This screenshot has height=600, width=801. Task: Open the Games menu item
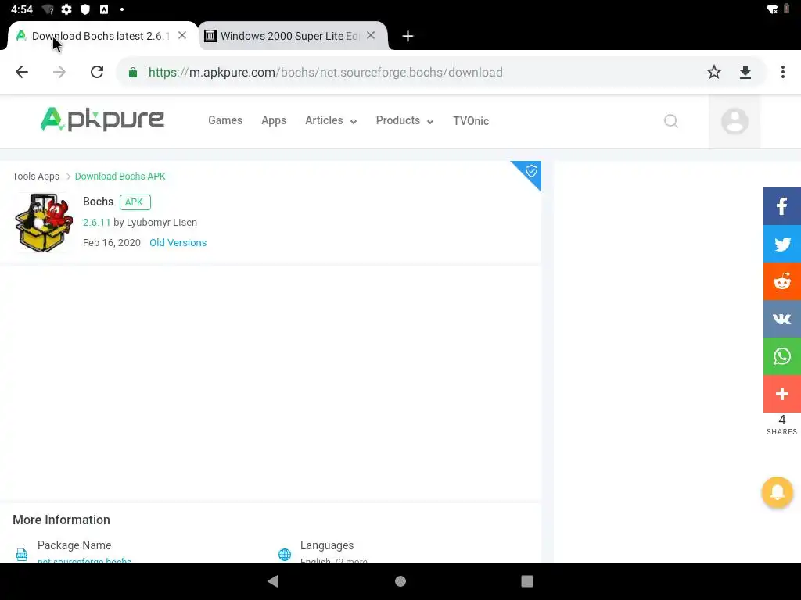tap(225, 120)
